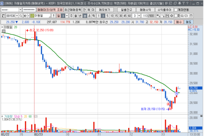204x136 pixels.
Task: Click the 메모보기 button
Action: 105,10
